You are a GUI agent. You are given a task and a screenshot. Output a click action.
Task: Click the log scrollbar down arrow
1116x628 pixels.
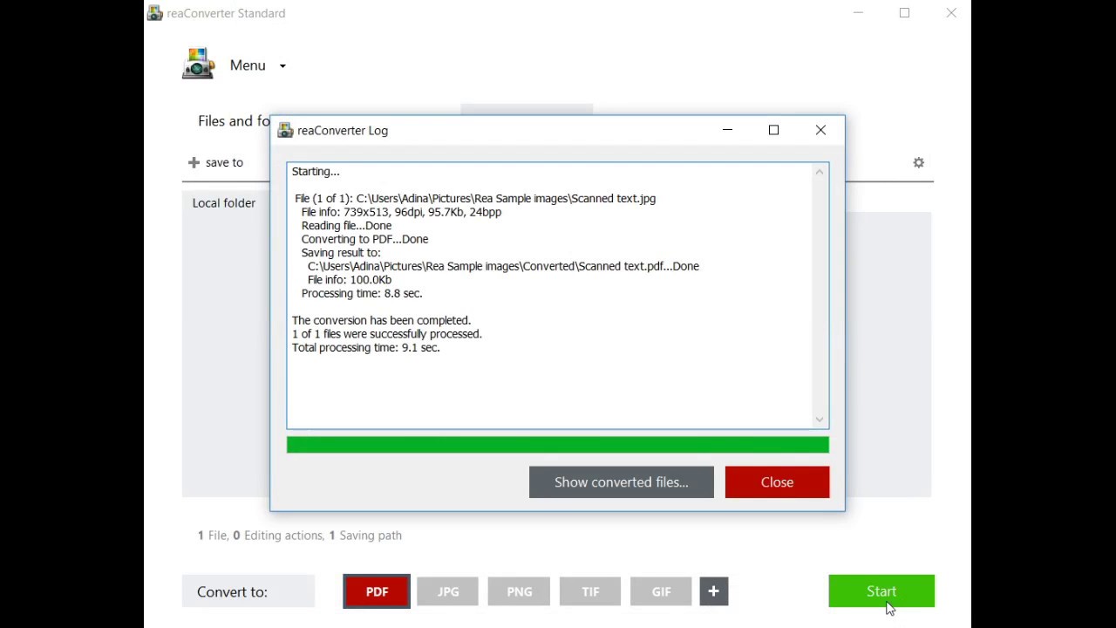click(x=820, y=420)
